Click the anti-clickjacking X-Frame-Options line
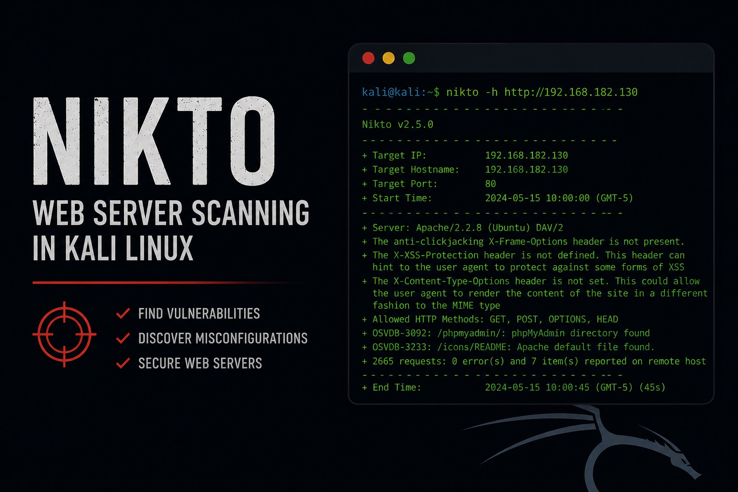Image resolution: width=738 pixels, height=492 pixels. [x=523, y=242]
